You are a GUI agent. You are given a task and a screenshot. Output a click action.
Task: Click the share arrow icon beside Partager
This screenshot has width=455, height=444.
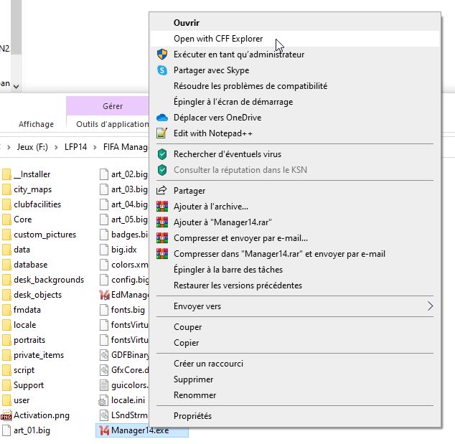tap(161, 190)
